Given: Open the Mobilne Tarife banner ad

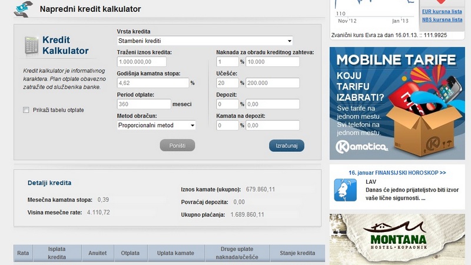Looking at the screenshot, I should click(x=397, y=103).
